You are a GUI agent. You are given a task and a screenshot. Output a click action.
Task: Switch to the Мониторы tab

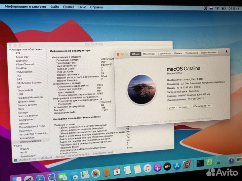pyautogui.click(x=149, y=54)
